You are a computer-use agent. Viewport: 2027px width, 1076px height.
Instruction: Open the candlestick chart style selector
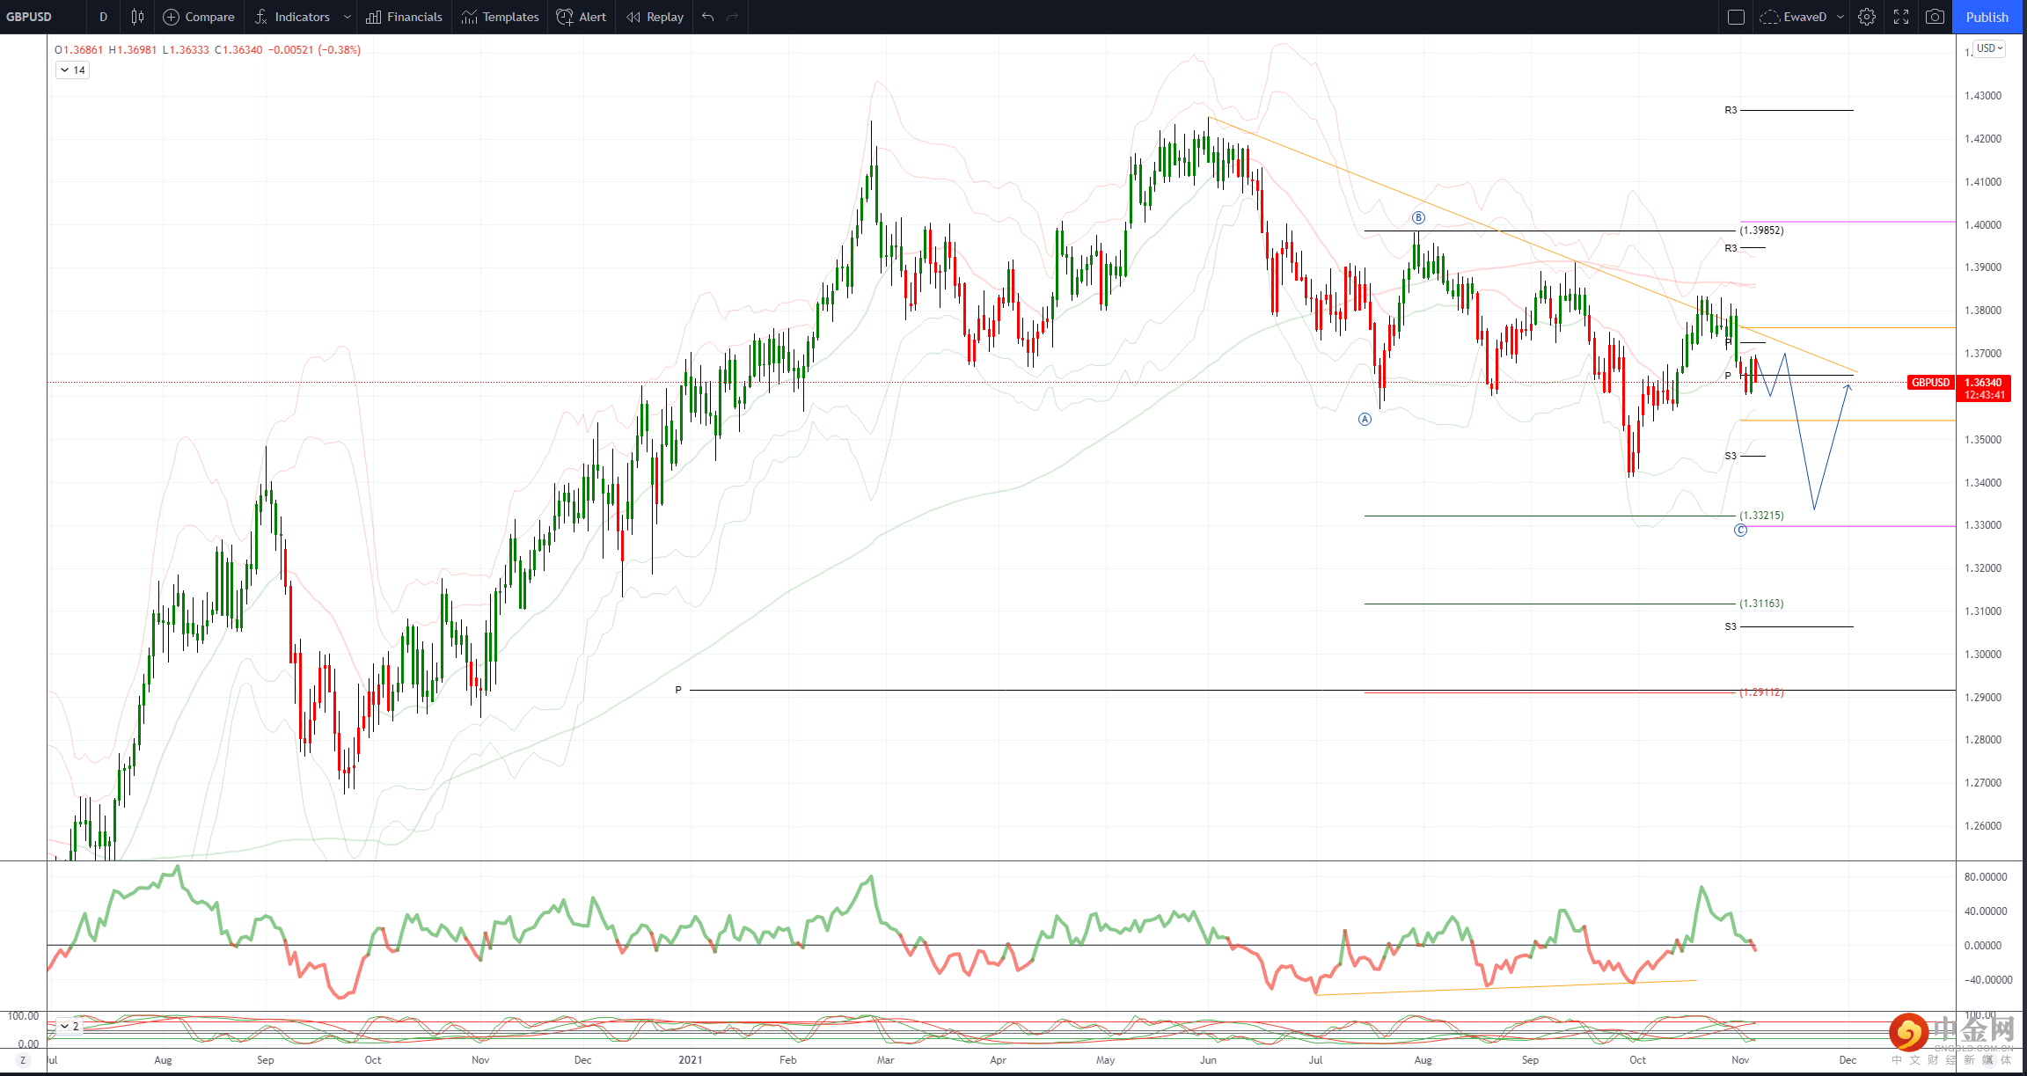[x=137, y=17]
